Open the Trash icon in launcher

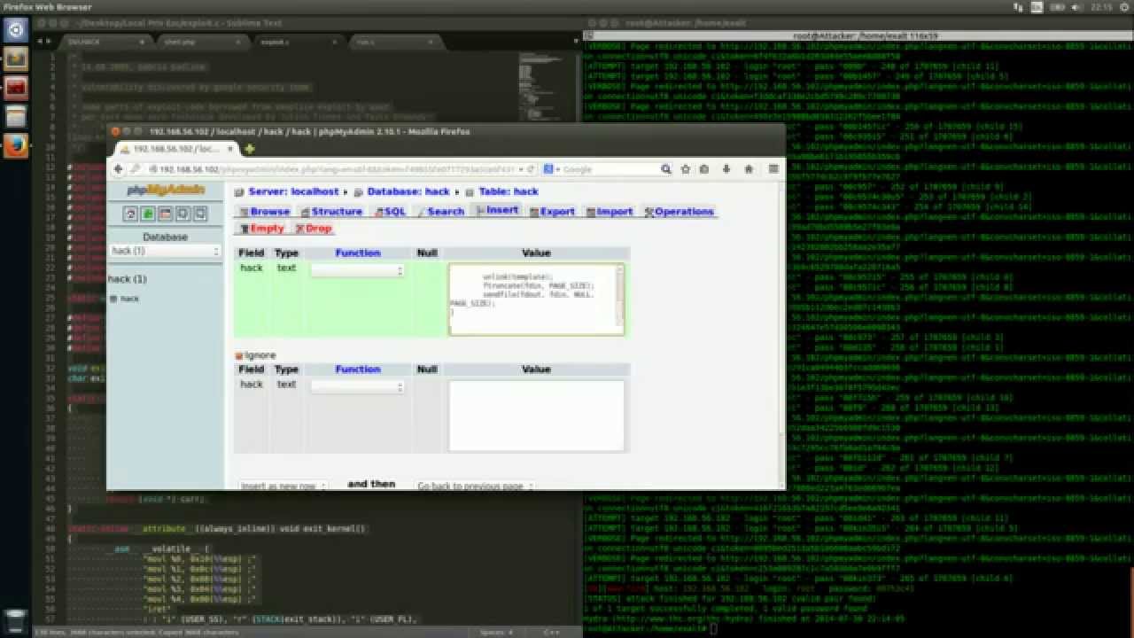pyautogui.click(x=15, y=621)
